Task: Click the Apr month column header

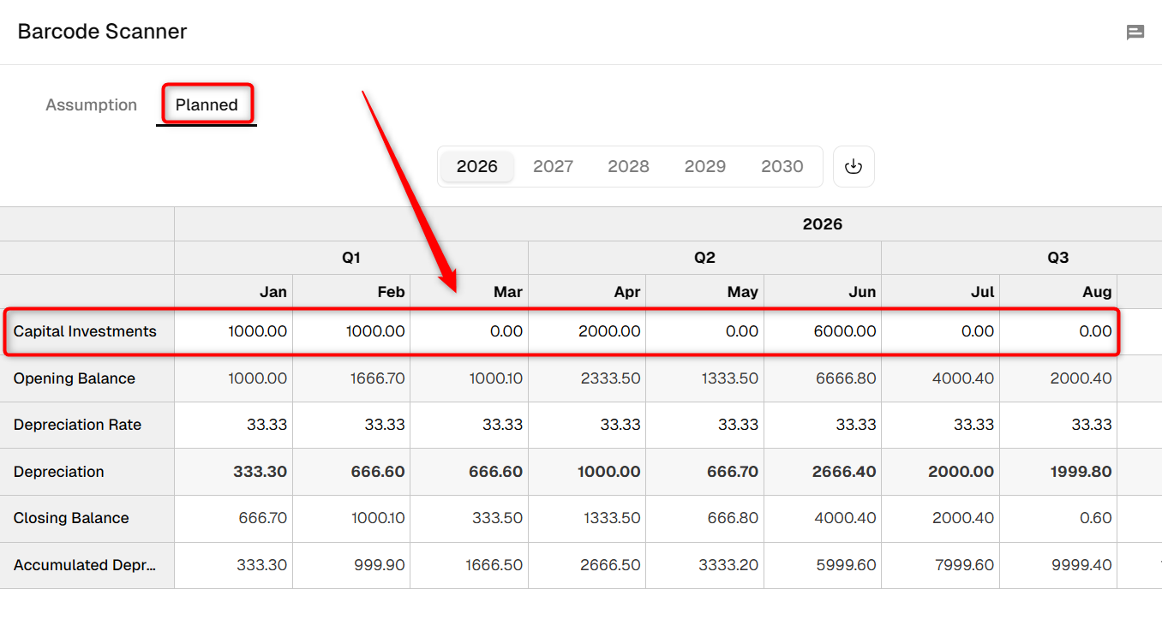Action: [587, 292]
